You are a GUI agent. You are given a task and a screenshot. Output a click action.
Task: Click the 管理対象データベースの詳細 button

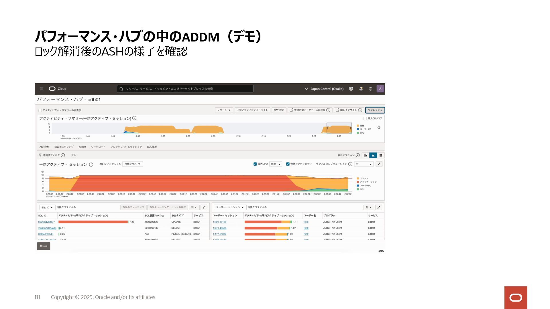[x=310, y=110]
